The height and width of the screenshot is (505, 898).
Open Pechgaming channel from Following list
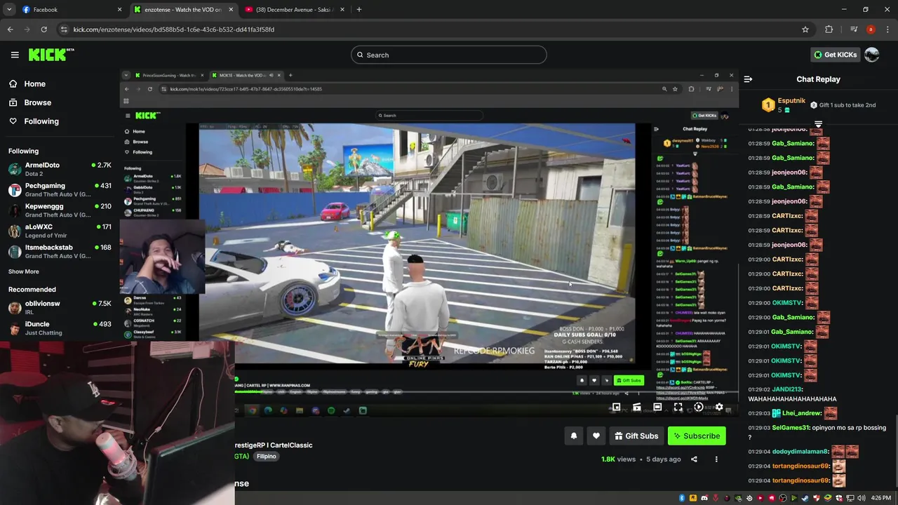pos(60,190)
